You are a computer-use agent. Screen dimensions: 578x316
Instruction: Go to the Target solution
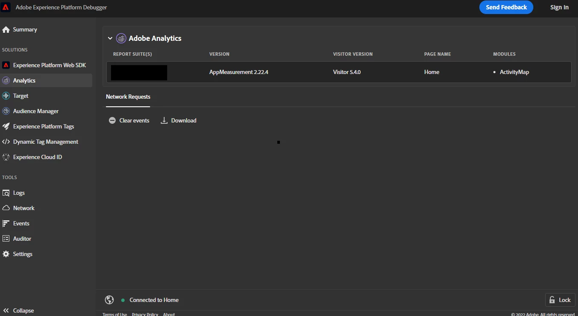tap(46, 96)
